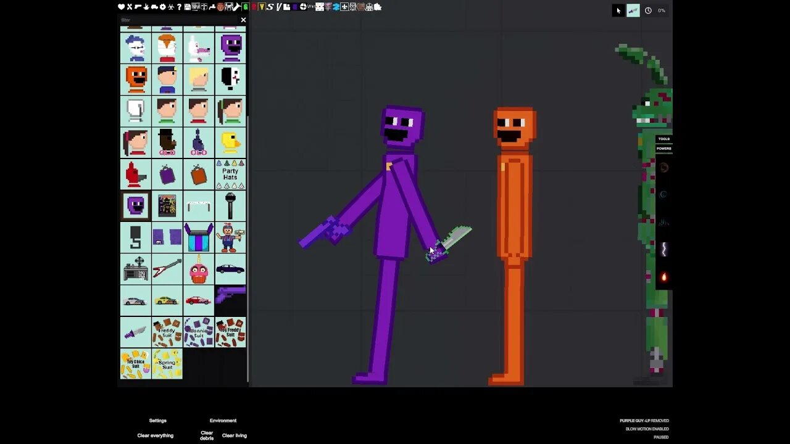Image resolution: width=790 pixels, height=444 pixels.
Task: Choose the red car item
Action: point(199,300)
